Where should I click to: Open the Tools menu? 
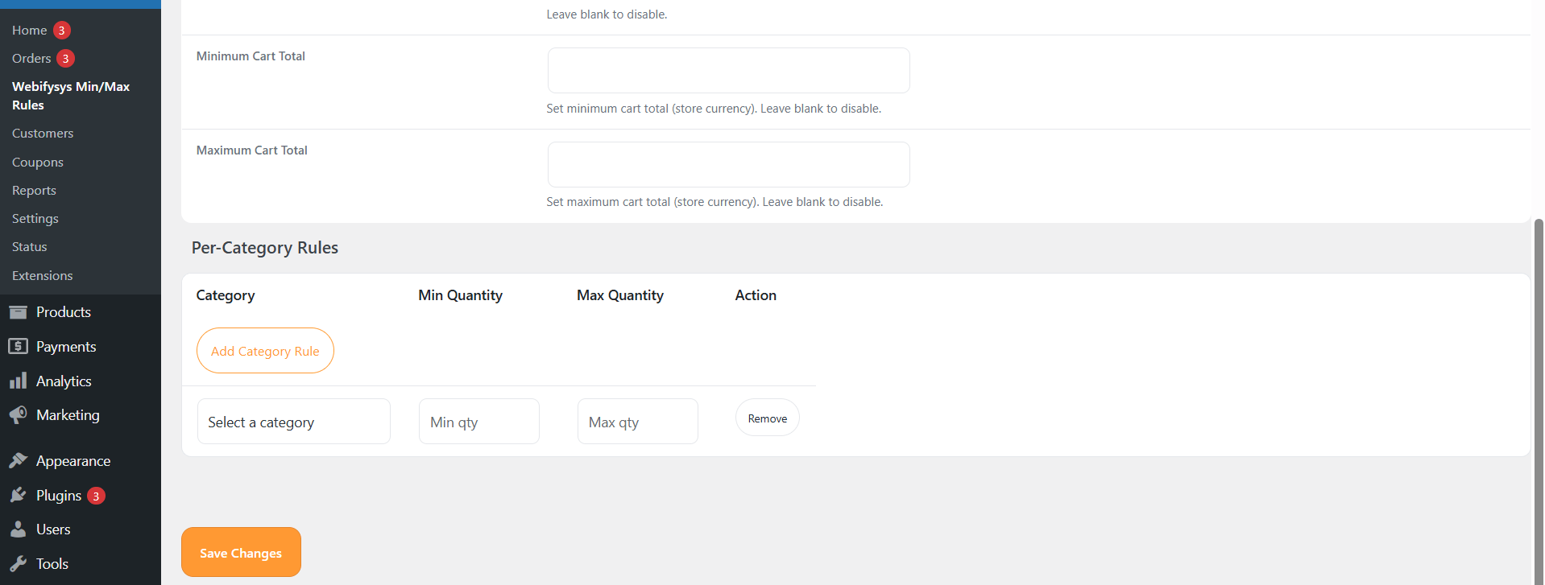52,564
